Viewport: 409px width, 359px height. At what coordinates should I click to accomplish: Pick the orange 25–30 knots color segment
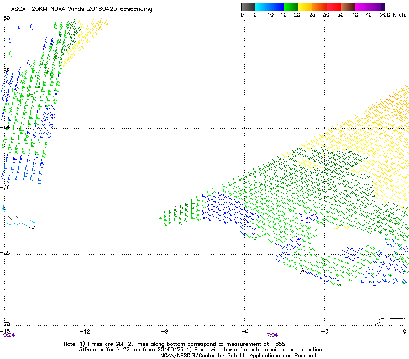click(x=319, y=7)
